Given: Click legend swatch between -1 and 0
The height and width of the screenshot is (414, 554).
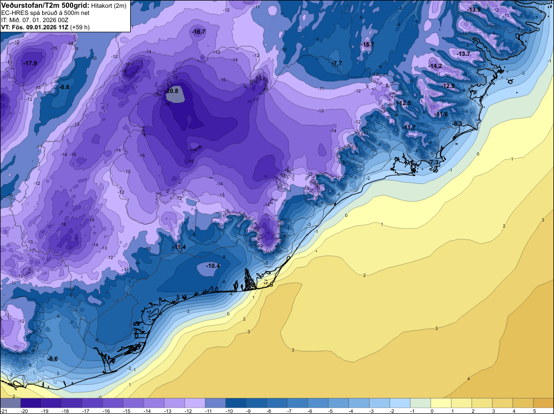Looking at the screenshot, I should coord(420,403).
